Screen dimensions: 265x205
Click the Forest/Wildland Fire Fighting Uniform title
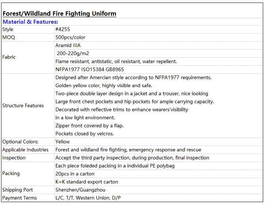coord(59,14)
